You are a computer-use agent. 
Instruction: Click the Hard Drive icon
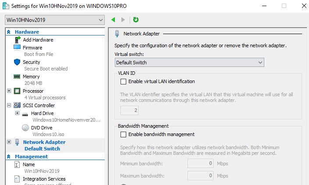tap(25, 114)
